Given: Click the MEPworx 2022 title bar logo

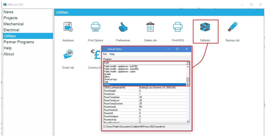Looking at the screenshot, I should coord(5,5).
